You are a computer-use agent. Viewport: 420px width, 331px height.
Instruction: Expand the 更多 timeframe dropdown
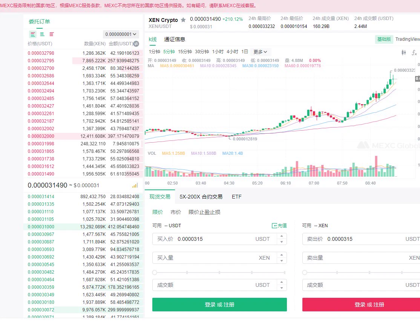260,52
